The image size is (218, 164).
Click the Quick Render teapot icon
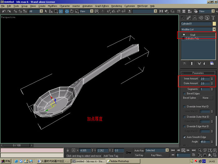[196, 11]
